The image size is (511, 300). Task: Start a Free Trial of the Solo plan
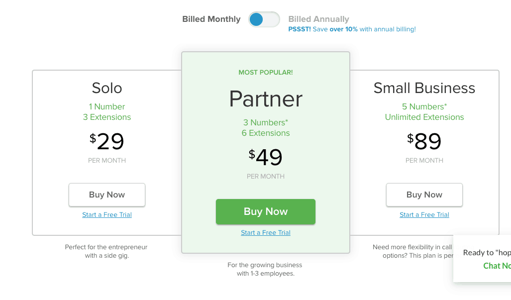106,214
